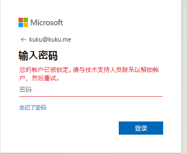
Task: Click the blue square of Microsoft logo
Action: [x=21, y=25]
